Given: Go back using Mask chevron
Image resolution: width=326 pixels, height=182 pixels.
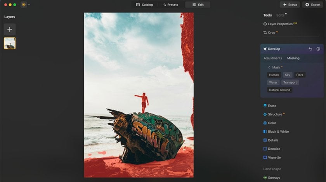Looking at the screenshot, I should pyautogui.click(x=269, y=67).
